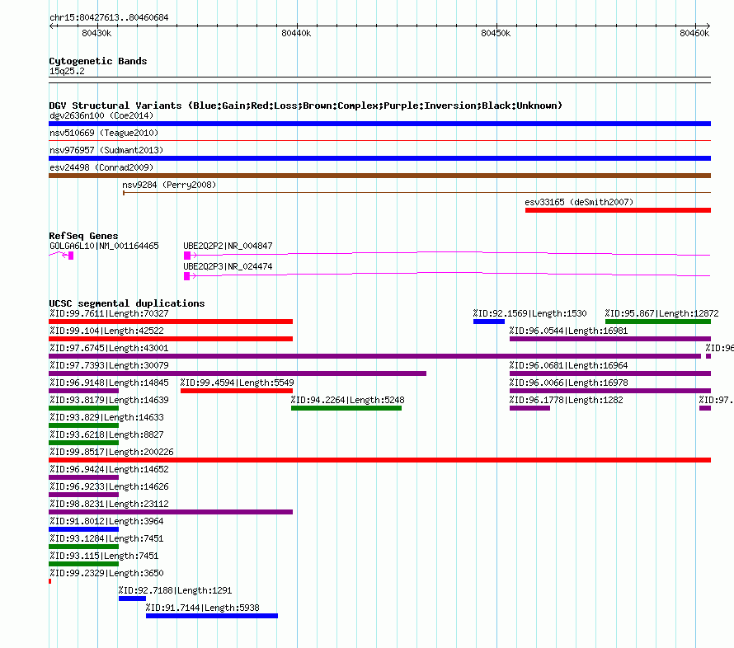Click the %ID:94.2264 Length:5248 green bar
This screenshot has width=734, height=648.
pos(346,408)
